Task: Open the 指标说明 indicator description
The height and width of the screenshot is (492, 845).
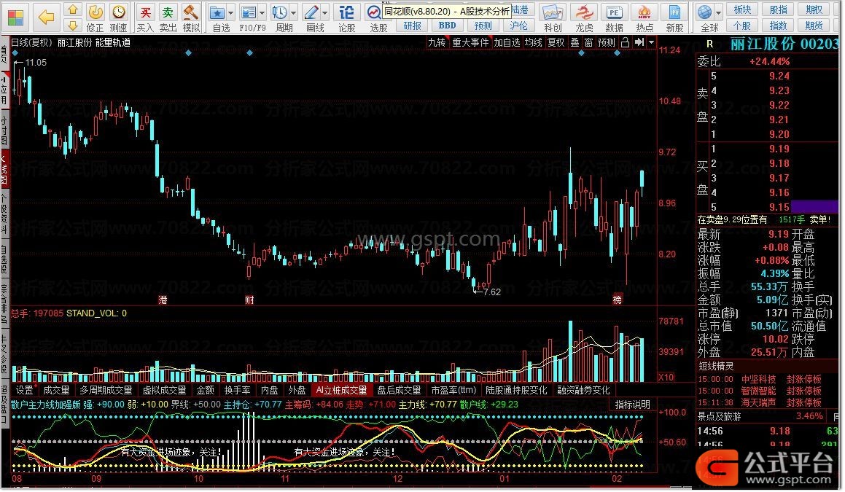Action: 633,404
